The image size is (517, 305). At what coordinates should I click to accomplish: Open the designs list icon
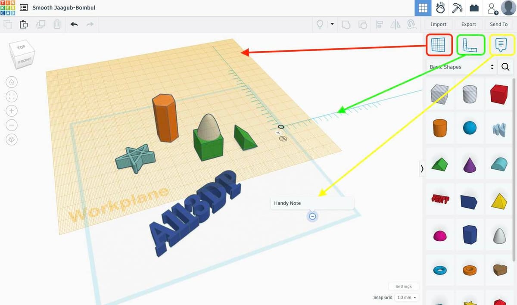point(24,8)
